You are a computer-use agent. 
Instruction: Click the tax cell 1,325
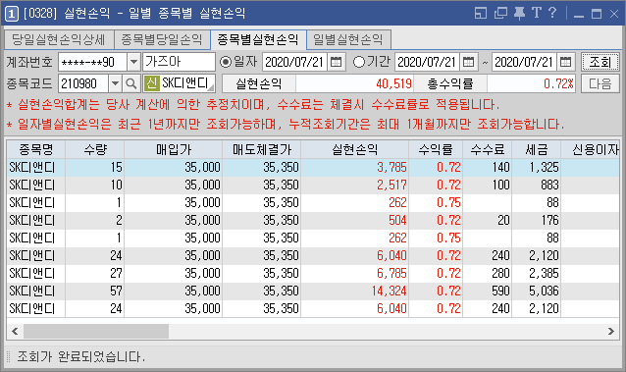[x=537, y=168]
